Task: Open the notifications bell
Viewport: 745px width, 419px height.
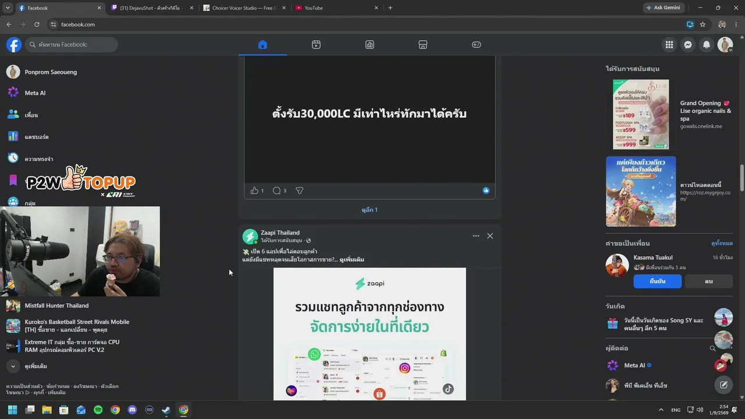Action: tap(707, 45)
